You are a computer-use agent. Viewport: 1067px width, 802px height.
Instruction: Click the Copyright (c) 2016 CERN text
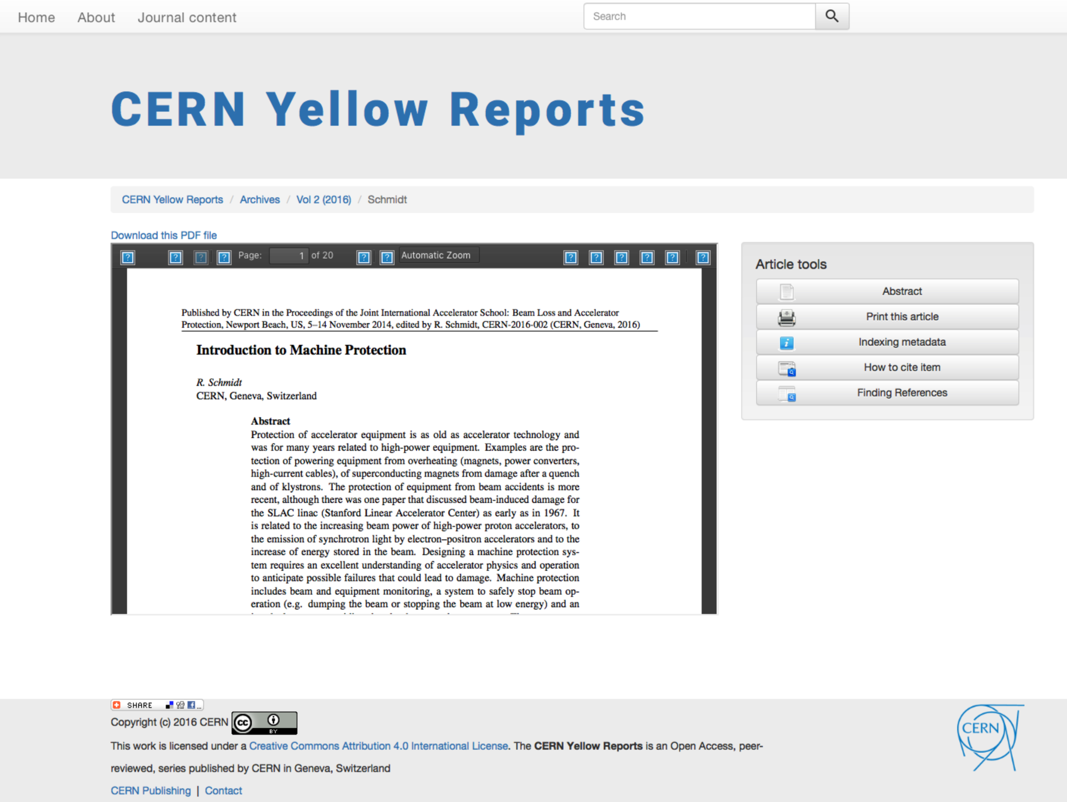coord(169,722)
